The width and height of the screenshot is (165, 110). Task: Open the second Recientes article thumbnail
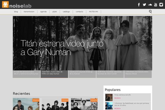pos(55,104)
